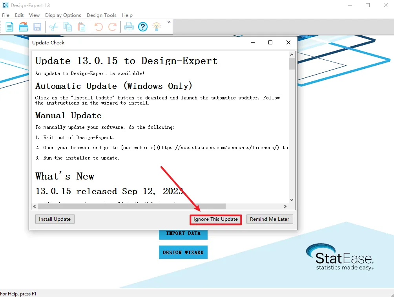Click the vertical scrollbar thumb
394x297 pixels.
[292, 64]
